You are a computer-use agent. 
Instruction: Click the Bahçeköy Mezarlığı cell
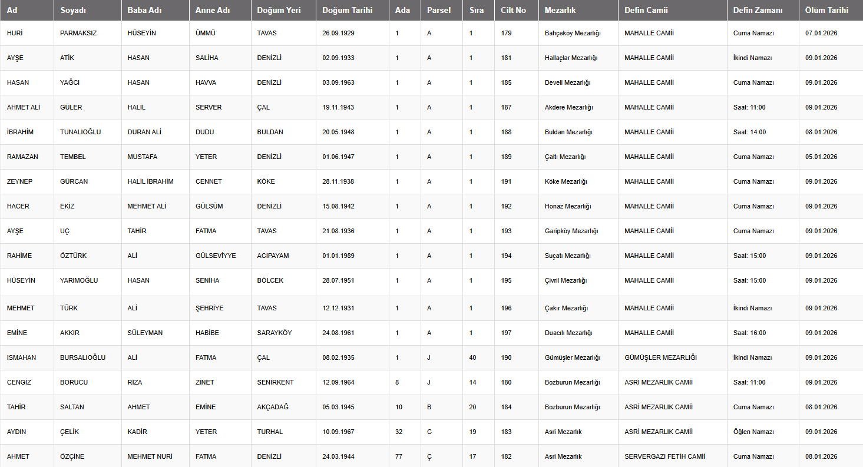[573, 33]
